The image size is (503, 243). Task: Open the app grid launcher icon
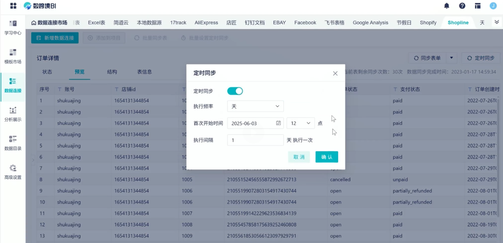coord(13,6)
